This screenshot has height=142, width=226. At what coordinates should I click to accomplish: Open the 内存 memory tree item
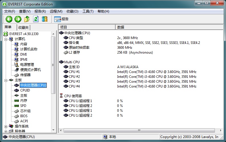click(24, 101)
